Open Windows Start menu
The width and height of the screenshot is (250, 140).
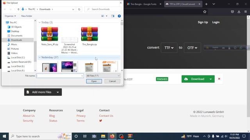click(x=4, y=136)
